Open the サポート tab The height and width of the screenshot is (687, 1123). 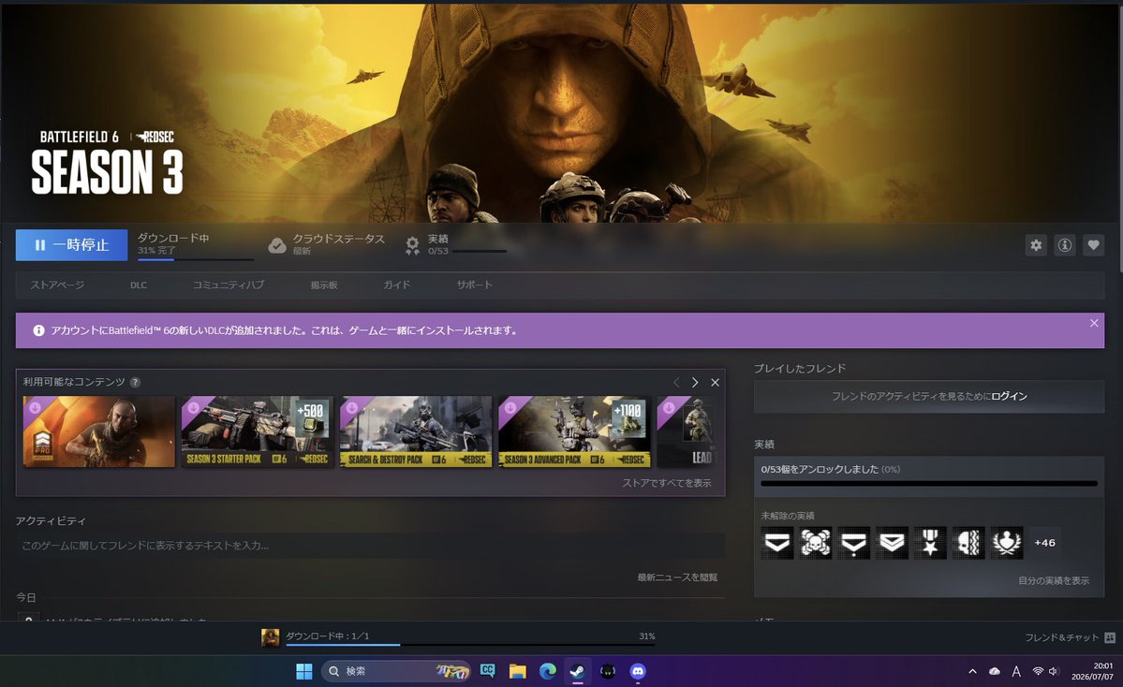[x=474, y=285]
